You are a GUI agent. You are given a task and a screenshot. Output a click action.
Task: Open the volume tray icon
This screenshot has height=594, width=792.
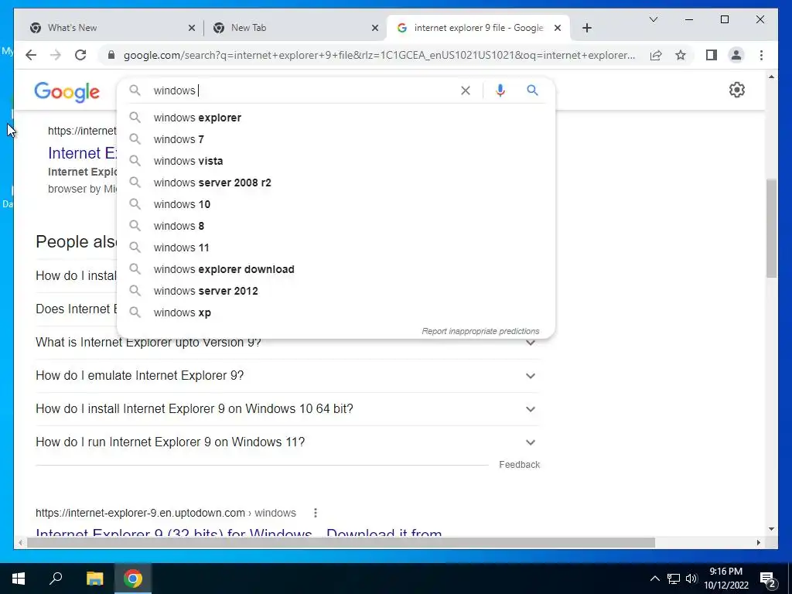tap(691, 579)
